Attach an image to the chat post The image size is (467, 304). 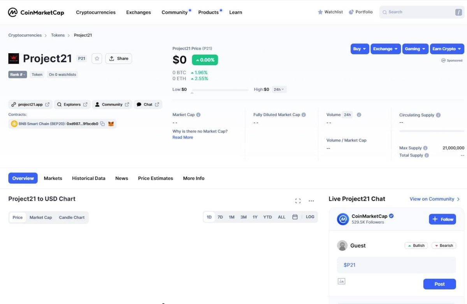[x=341, y=281]
